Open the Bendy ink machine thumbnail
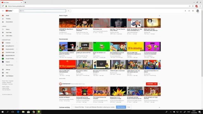 click(152, 23)
